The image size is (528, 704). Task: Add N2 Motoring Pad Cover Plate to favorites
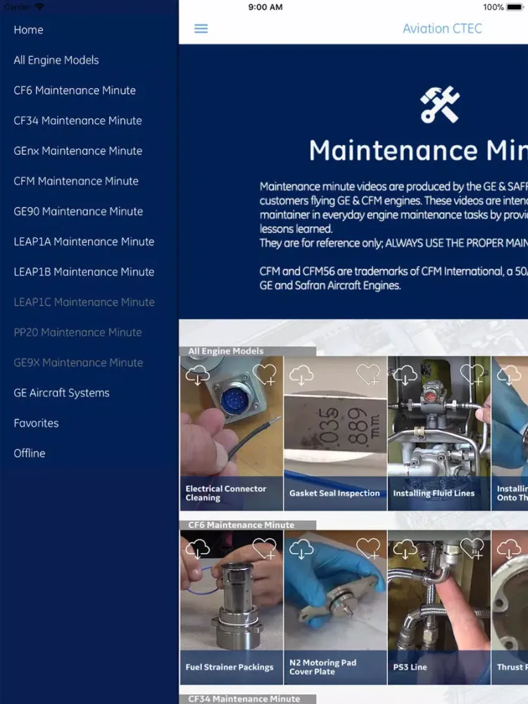tap(368, 548)
